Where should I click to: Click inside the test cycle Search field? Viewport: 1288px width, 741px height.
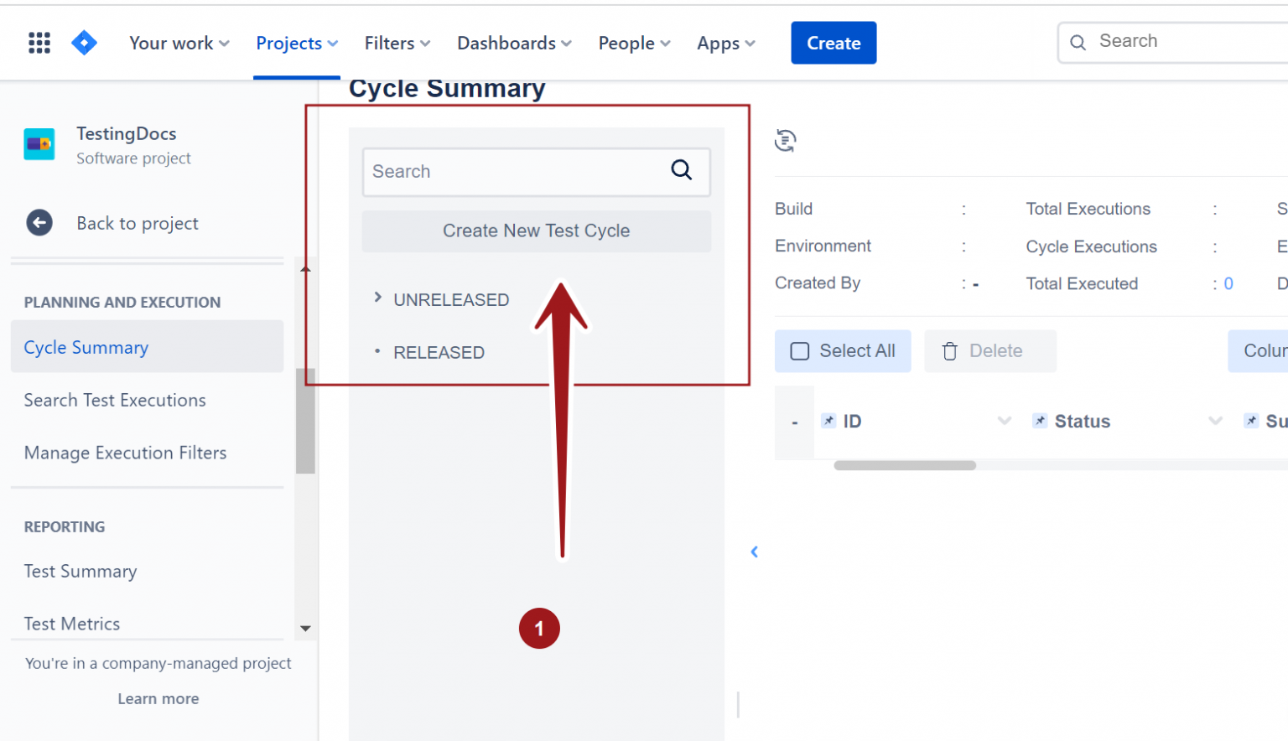tap(503, 171)
